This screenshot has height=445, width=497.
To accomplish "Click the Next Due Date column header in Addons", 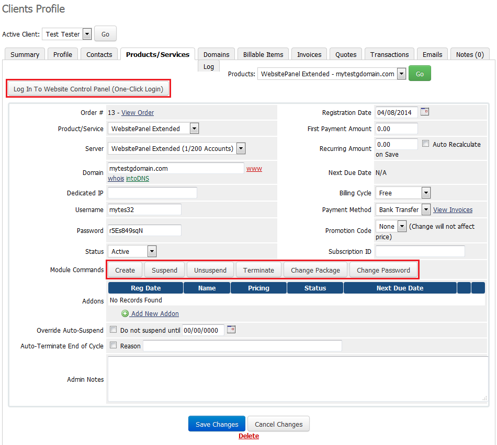I will (400, 288).
